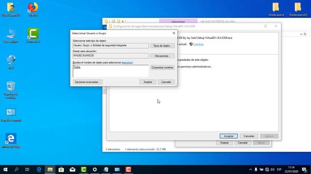Click the object type field
The height and width of the screenshot is (174, 311).
110,45
